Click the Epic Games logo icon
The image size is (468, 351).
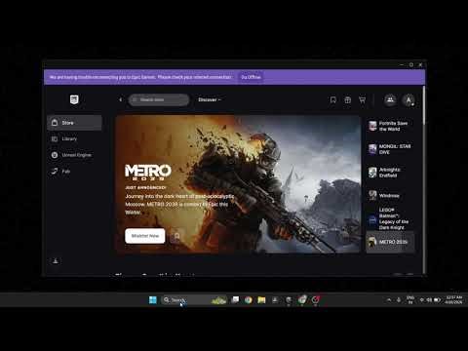click(x=74, y=99)
